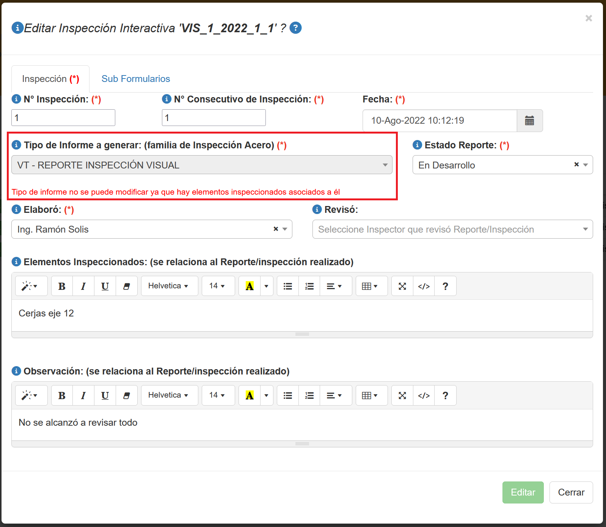Click the eraser icon in Elementos Inspeccionados toolbar

click(x=127, y=286)
